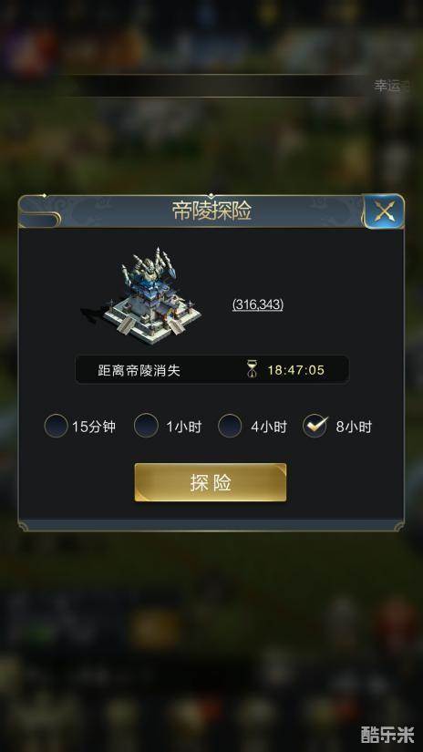
Task: Close the 帝陵探险 dialog with the X
Action: [384, 211]
